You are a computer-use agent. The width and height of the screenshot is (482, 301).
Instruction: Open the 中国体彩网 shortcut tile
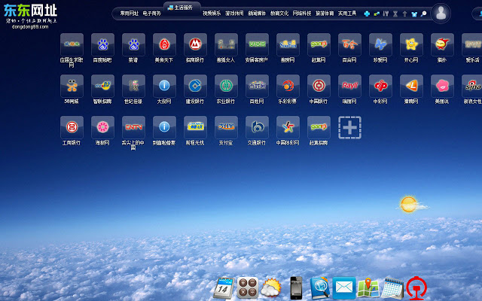coord(288,127)
